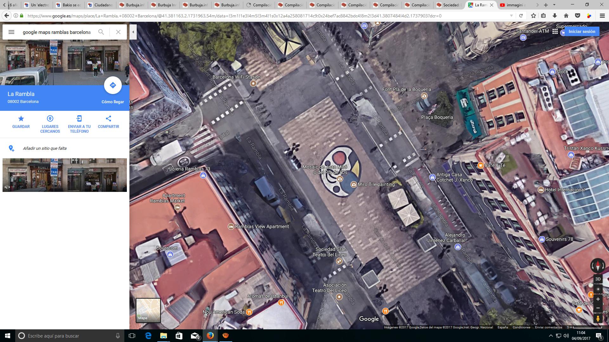Switch to the Sociedad tab
The height and width of the screenshot is (342, 609).
[x=449, y=5]
